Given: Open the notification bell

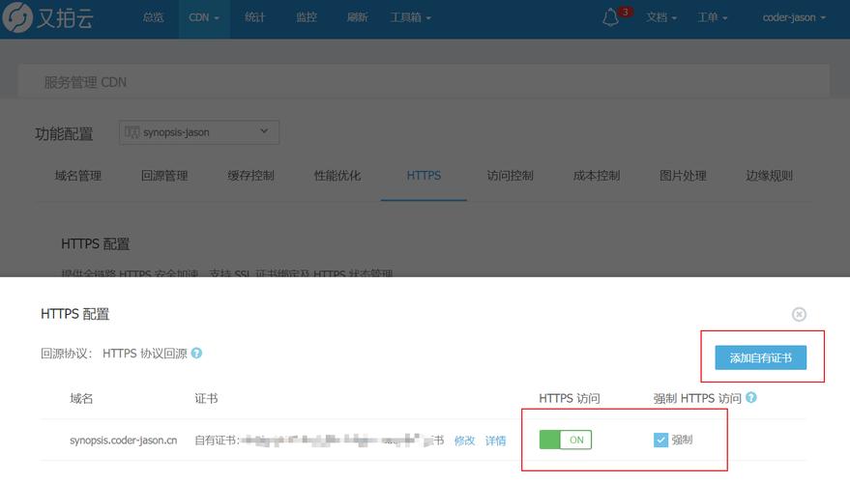Looking at the screenshot, I should tap(610, 17).
